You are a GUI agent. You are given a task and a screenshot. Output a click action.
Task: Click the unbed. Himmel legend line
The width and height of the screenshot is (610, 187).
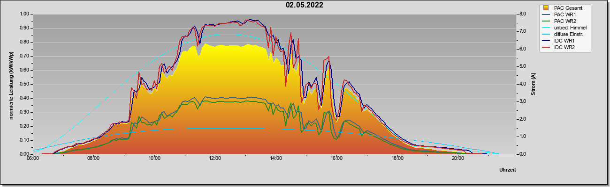546,28
